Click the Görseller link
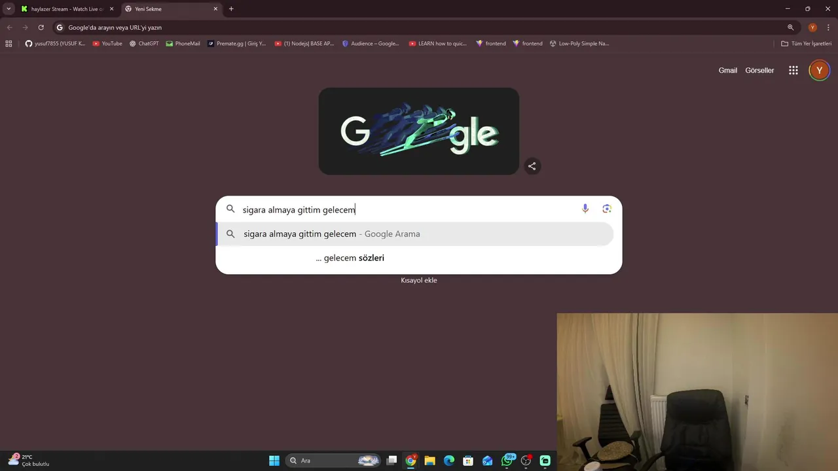 pos(759,71)
